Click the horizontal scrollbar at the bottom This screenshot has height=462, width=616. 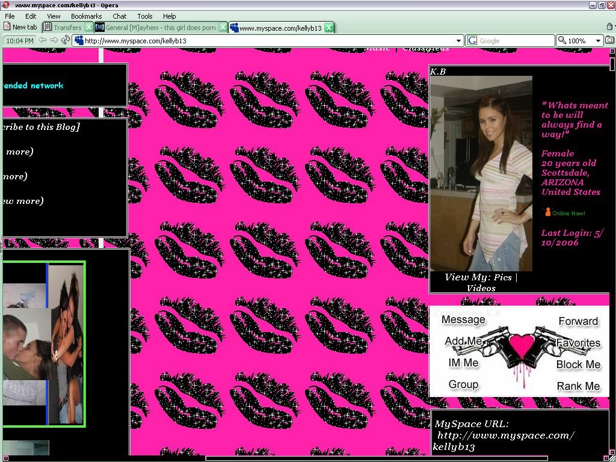377,458
